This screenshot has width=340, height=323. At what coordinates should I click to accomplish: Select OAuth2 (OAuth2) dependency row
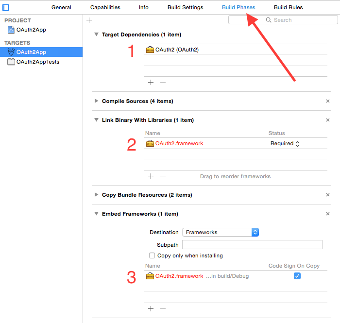pos(236,50)
